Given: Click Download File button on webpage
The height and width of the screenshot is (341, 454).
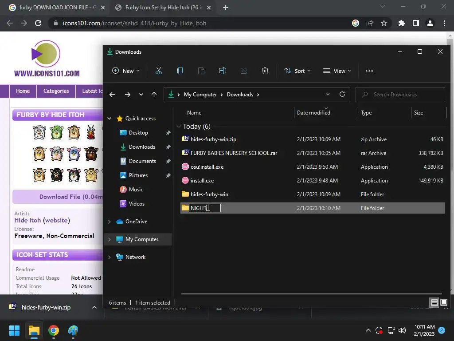Looking at the screenshot, I should (x=58, y=197).
